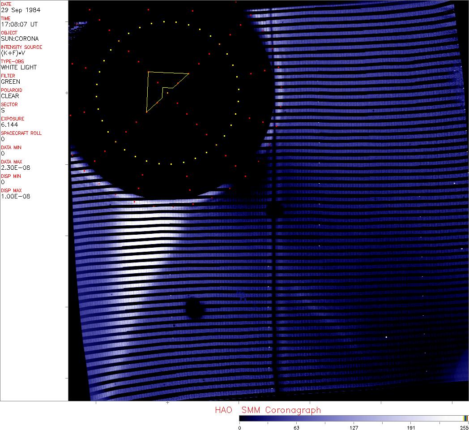
Task: Select the "HAO SMM Coronagraph" title text
Action: coord(268,410)
